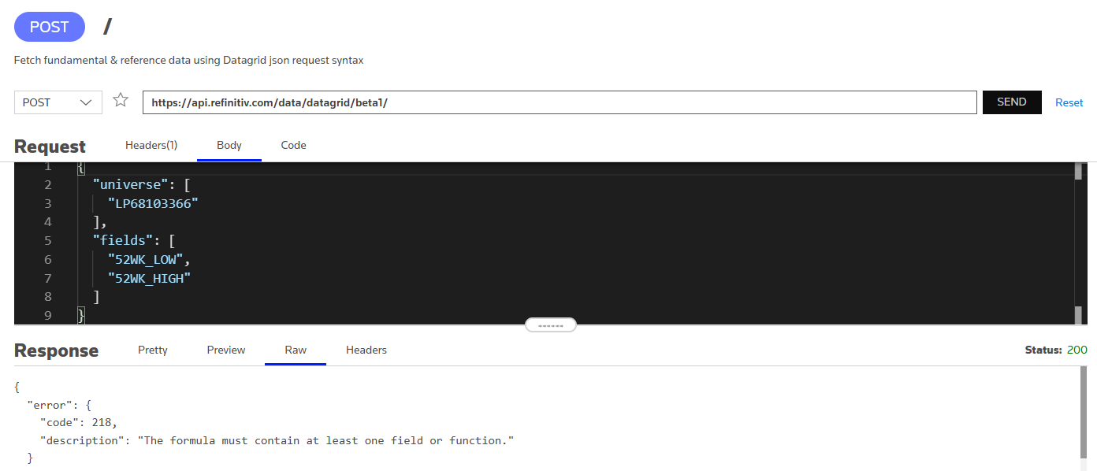Click the API URL input field

(x=560, y=102)
